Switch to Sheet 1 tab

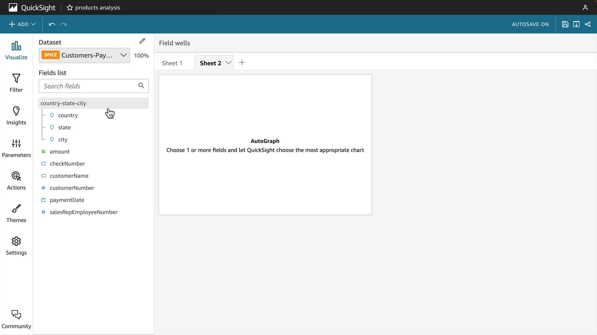point(172,63)
